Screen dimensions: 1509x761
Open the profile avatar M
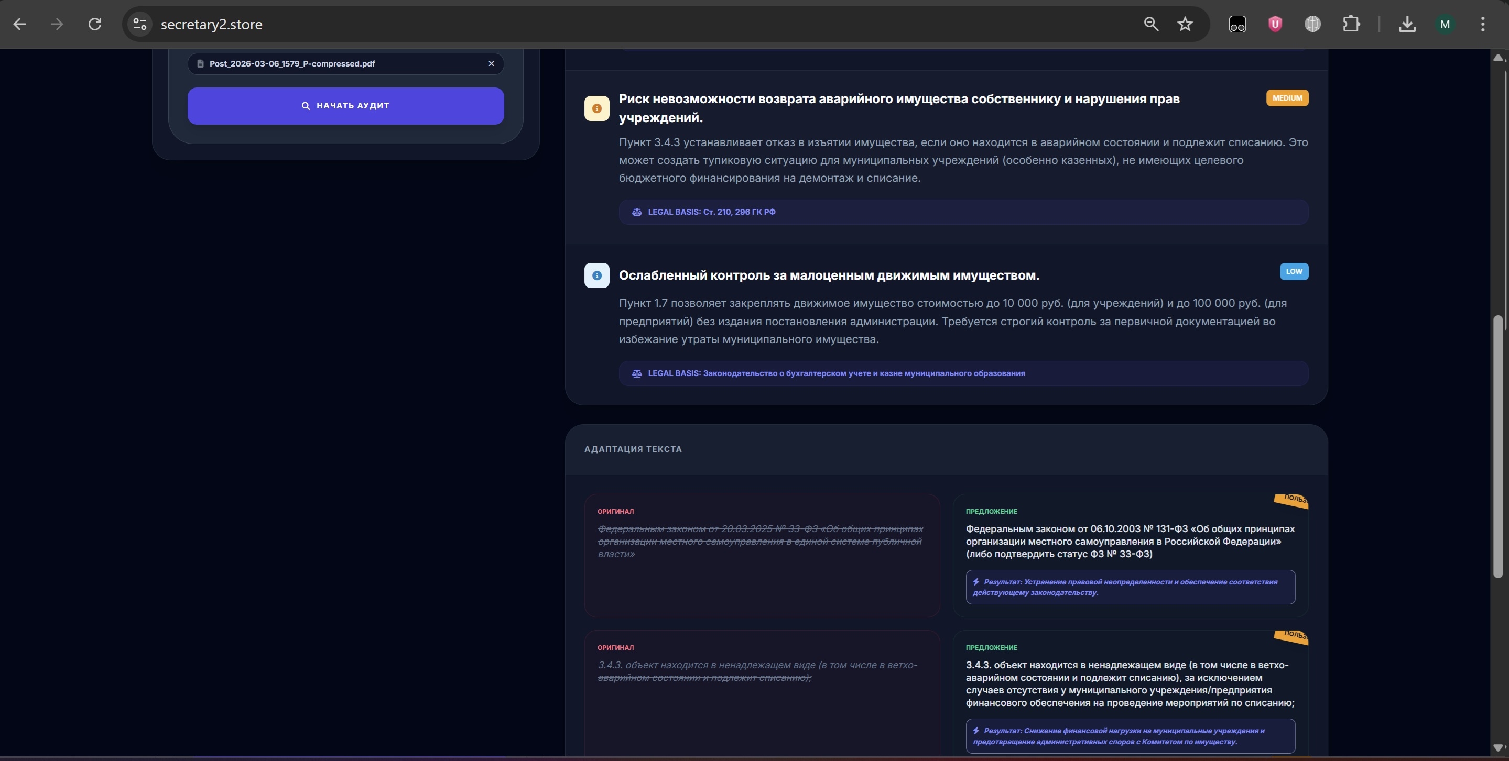[1445, 24]
